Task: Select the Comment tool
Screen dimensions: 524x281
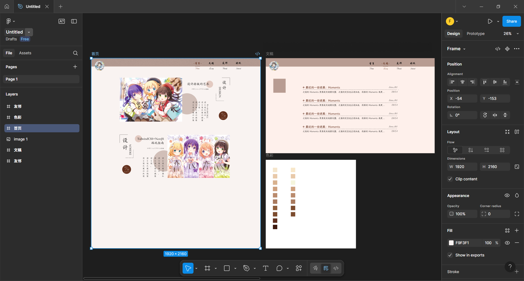Action: click(x=279, y=268)
